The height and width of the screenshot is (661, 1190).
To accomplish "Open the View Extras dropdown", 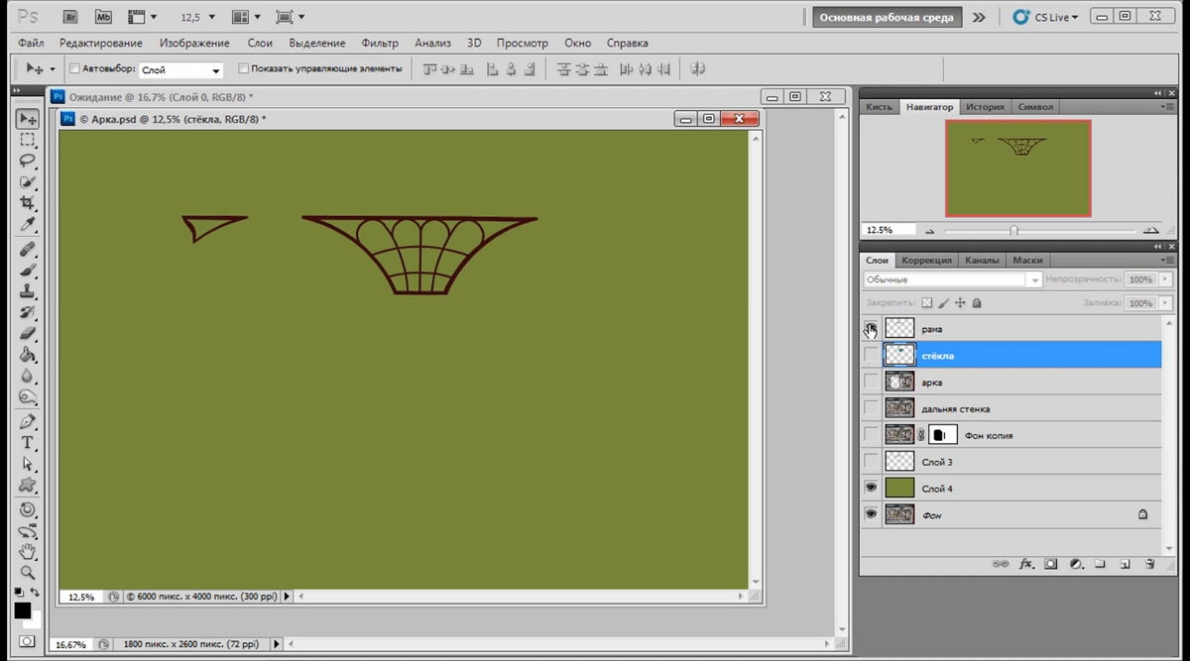I will pyautogui.click(x=143, y=18).
